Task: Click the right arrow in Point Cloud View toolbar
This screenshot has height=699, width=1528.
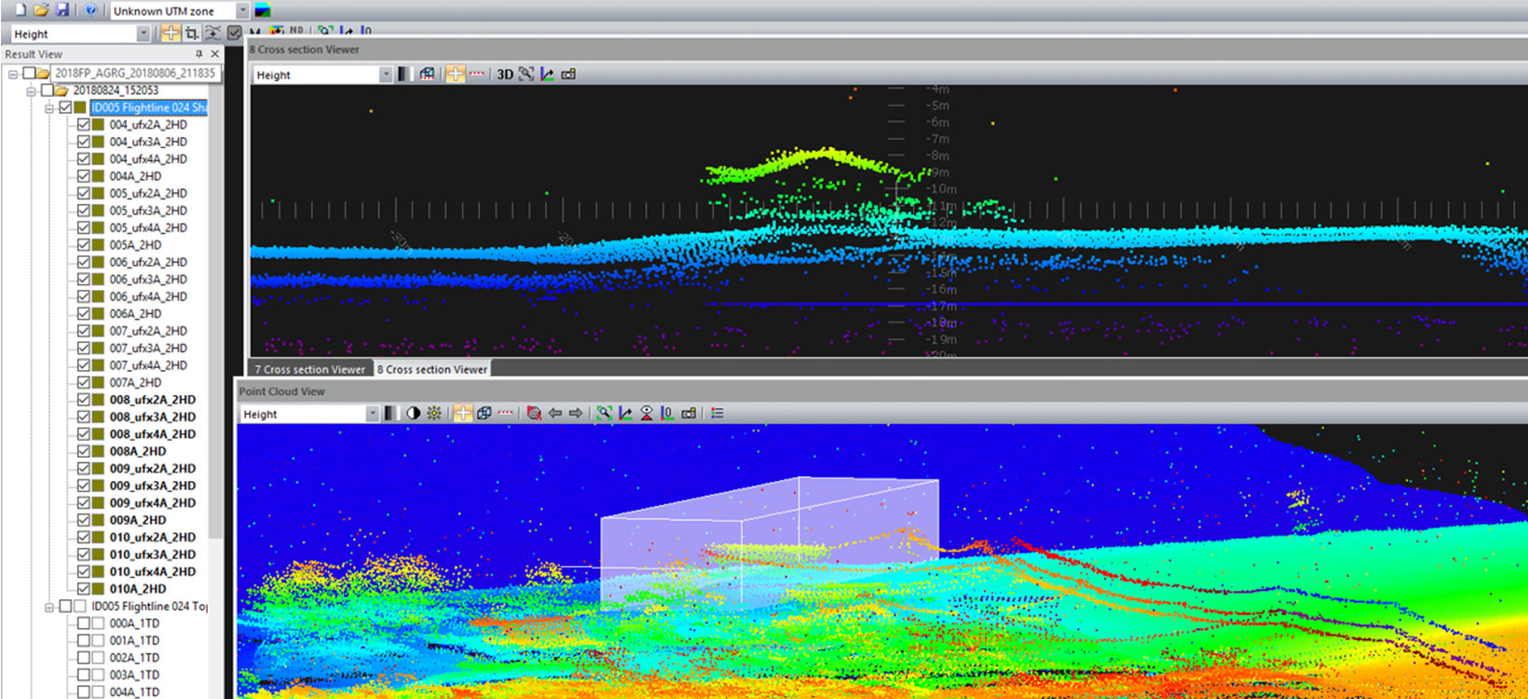Action: click(576, 414)
